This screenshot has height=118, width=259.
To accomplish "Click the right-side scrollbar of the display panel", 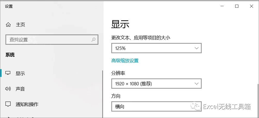I will pyautogui.click(x=258, y=100).
